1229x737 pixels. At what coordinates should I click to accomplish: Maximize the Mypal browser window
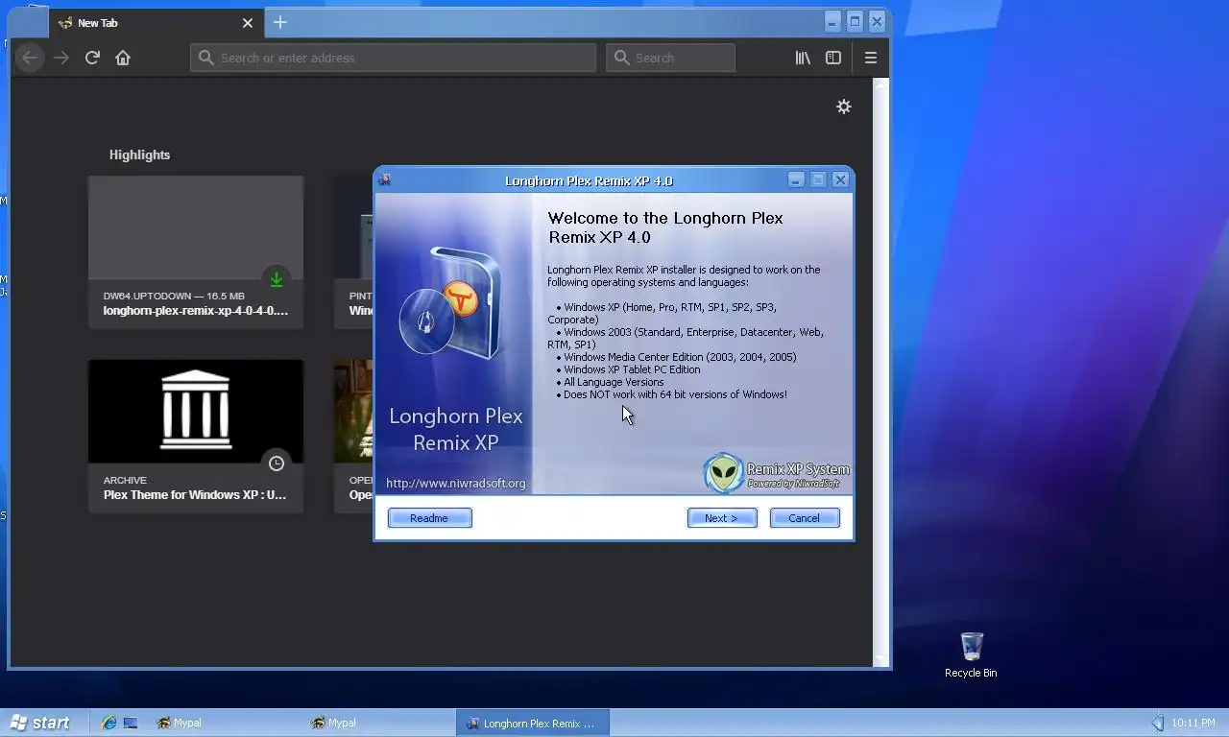[855, 21]
